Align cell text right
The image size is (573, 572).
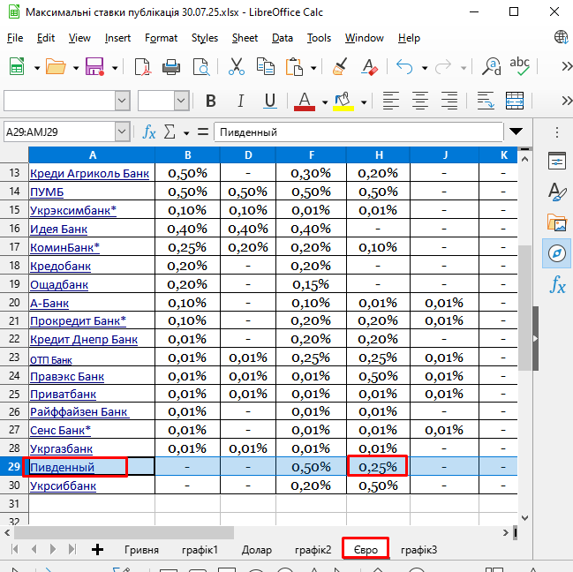click(x=449, y=101)
